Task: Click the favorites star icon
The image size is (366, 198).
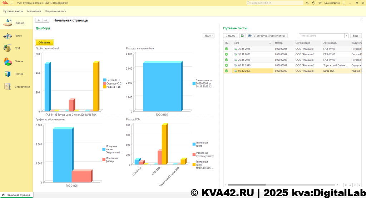Action: pos(320,3)
